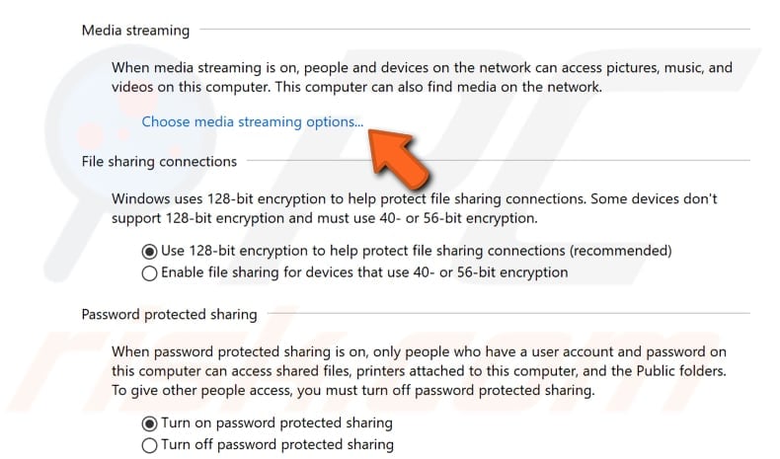Click the sentence starting 'When password protected sharing is on'
Viewport: 780px width, 459px height.
(419, 361)
